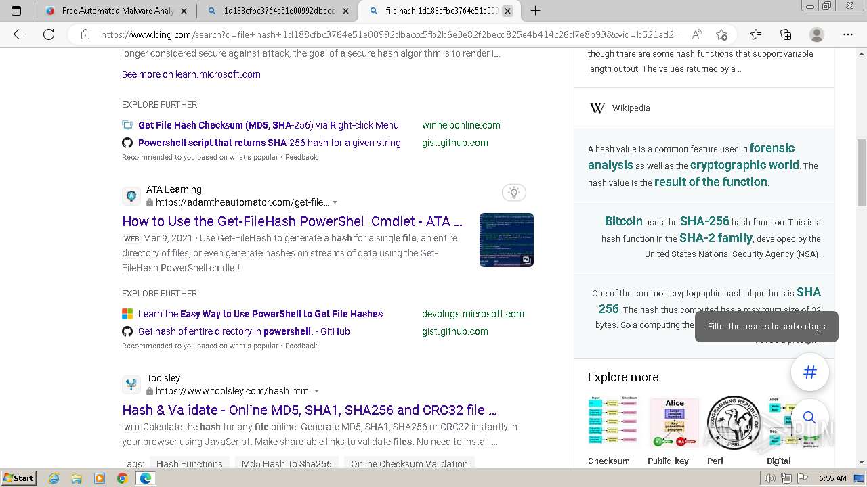The height and width of the screenshot is (487, 867).
Task: Click the floating search magnifier button
Action: pyautogui.click(x=810, y=417)
